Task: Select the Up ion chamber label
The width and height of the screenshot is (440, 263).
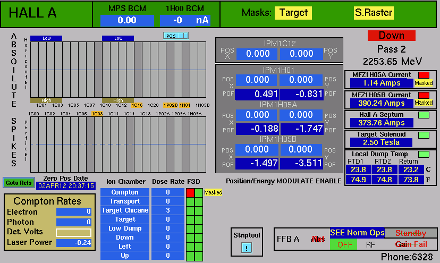Action: [x=125, y=256]
